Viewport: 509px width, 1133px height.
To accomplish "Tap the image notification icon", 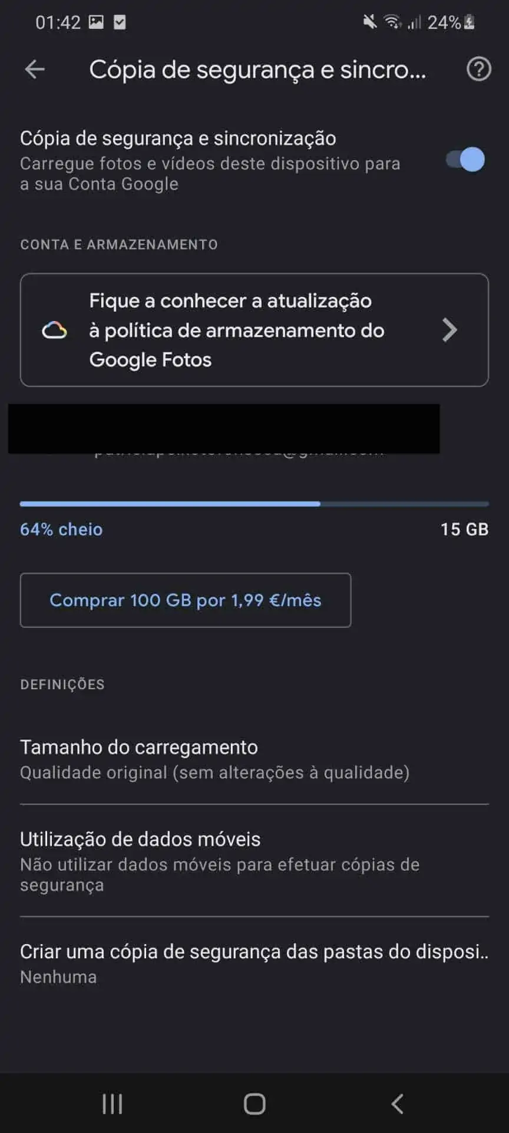I will coord(96,22).
